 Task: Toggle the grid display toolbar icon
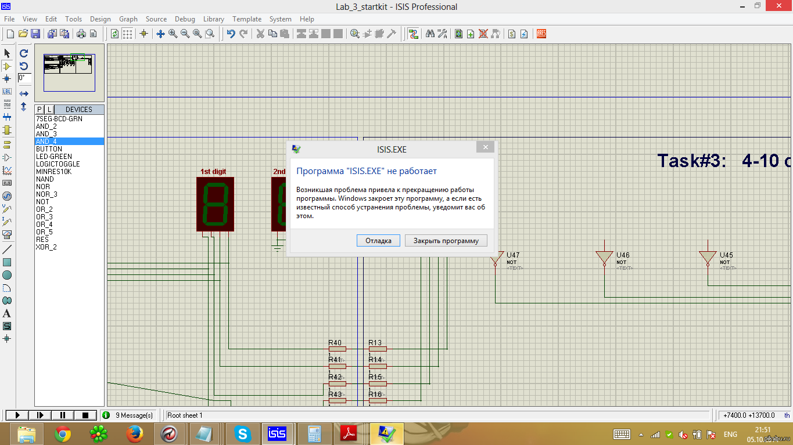(127, 34)
